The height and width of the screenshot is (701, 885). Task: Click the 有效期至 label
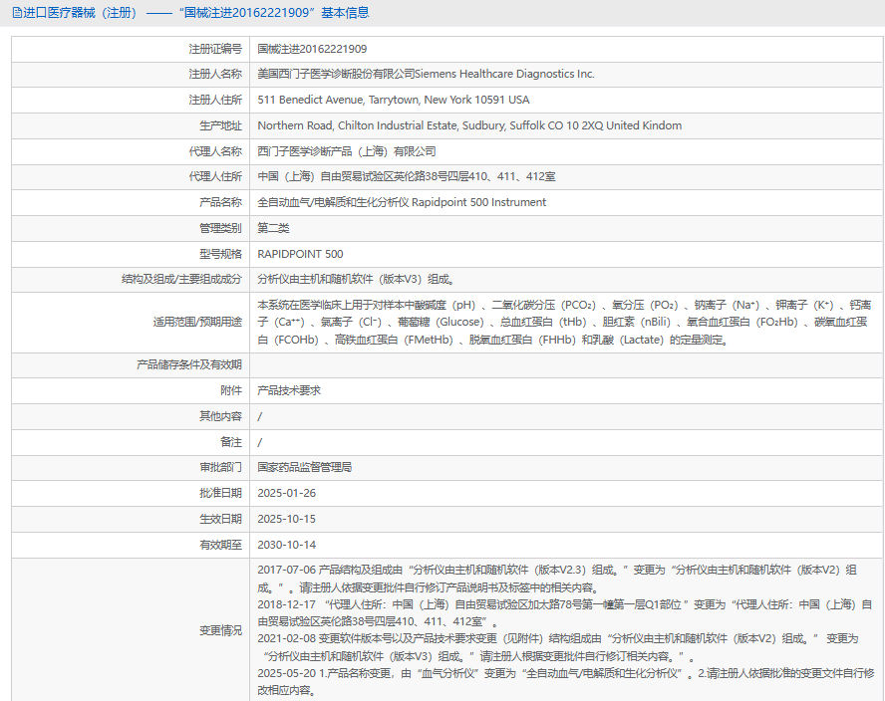coord(220,546)
